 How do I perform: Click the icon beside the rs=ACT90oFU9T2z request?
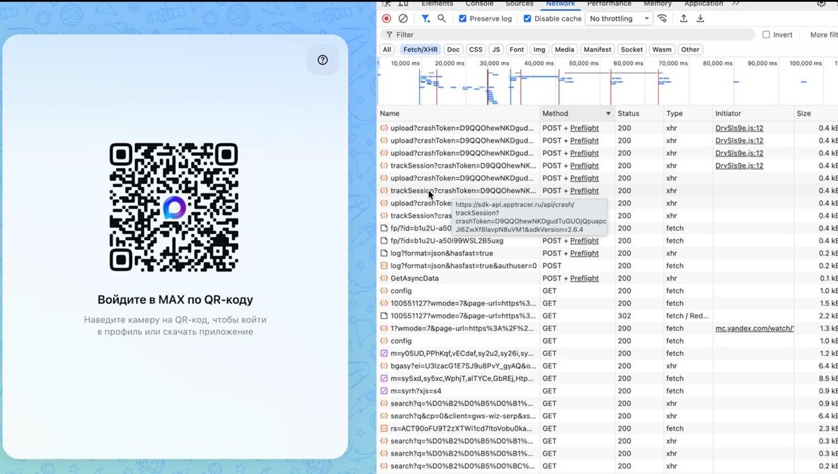coord(383,429)
